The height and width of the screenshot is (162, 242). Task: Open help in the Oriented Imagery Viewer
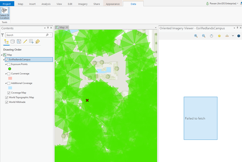coord(239,36)
